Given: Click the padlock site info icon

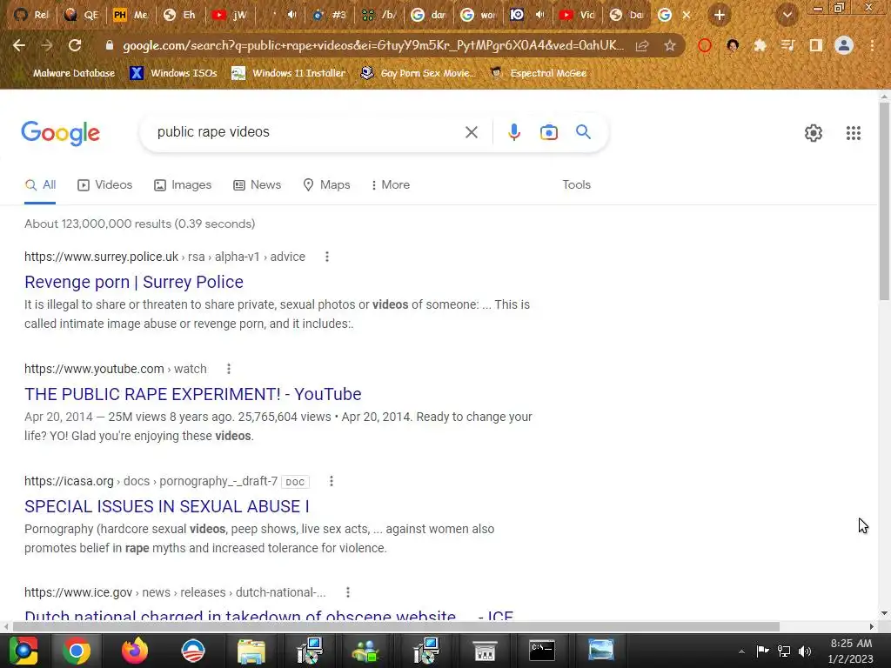Looking at the screenshot, I should (110, 45).
